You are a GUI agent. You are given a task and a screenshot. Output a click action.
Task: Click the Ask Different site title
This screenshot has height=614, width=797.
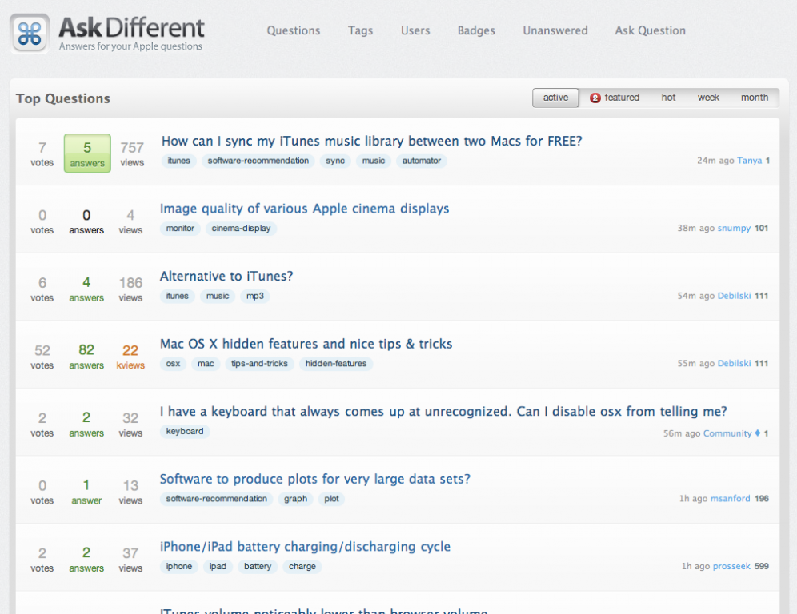(x=132, y=27)
